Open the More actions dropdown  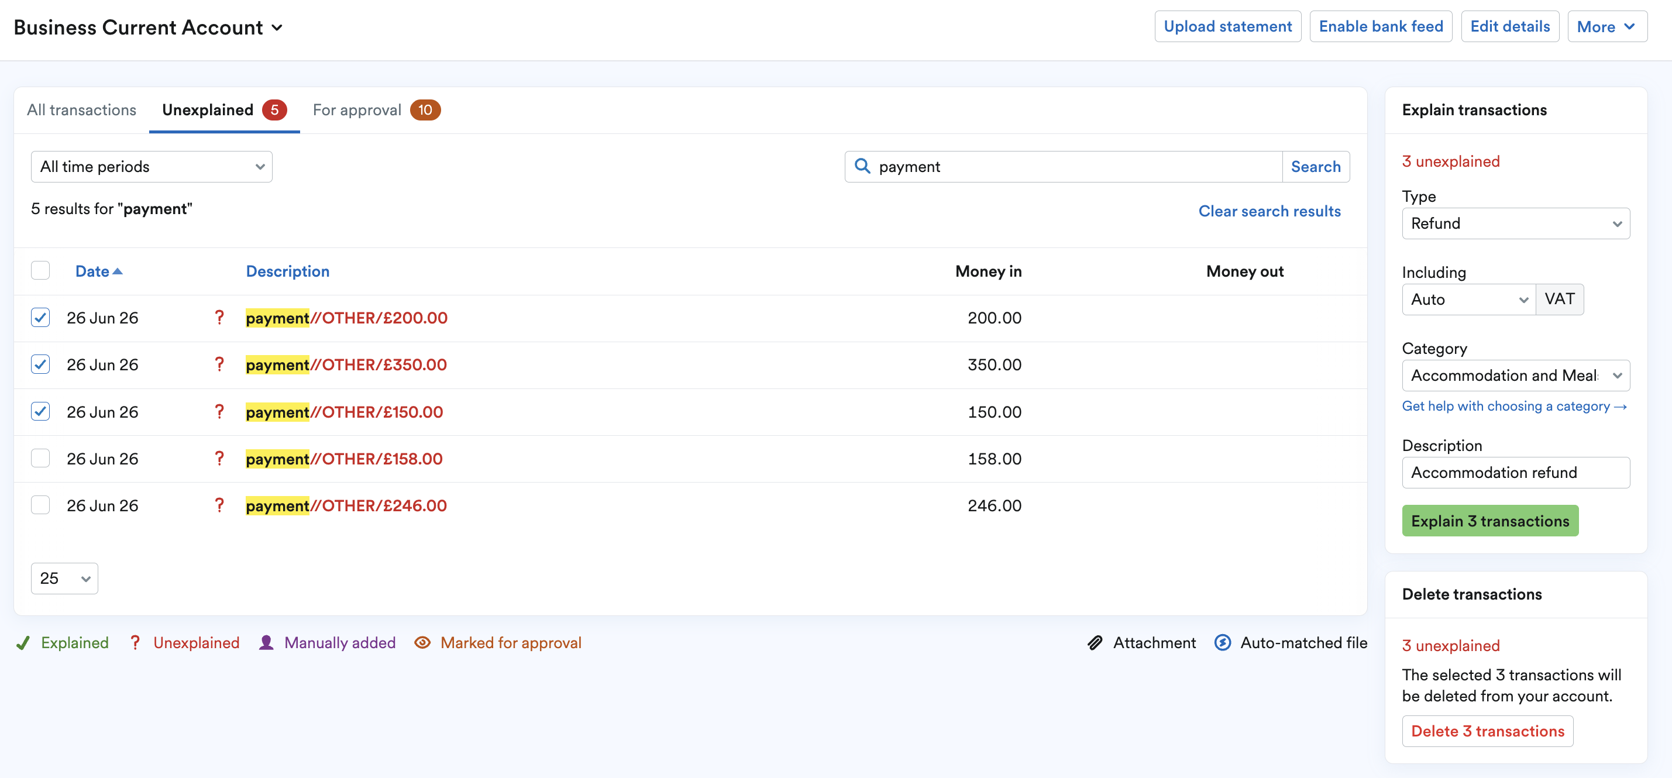point(1606,26)
